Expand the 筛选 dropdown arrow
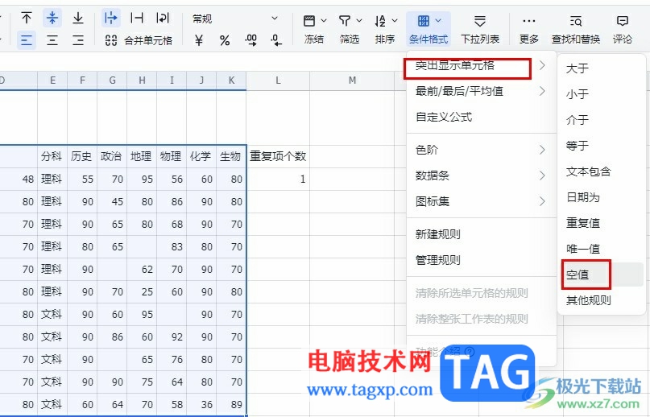The height and width of the screenshot is (417, 650). 359,20
